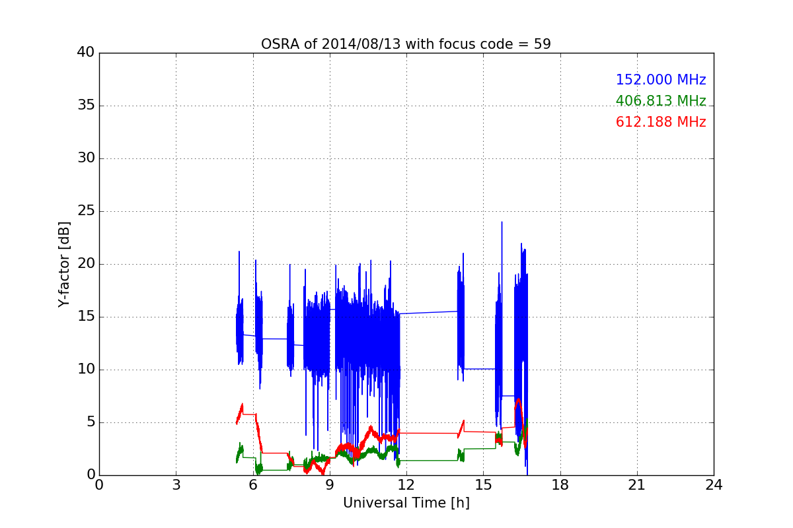Click the x-axis tick label 15
This screenshot has width=793, height=528.
tap(483, 485)
